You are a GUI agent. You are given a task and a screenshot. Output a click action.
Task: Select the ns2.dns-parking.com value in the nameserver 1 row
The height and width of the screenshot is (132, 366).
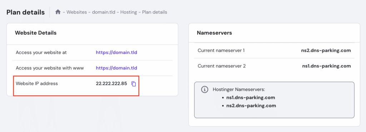[x=326, y=51]
